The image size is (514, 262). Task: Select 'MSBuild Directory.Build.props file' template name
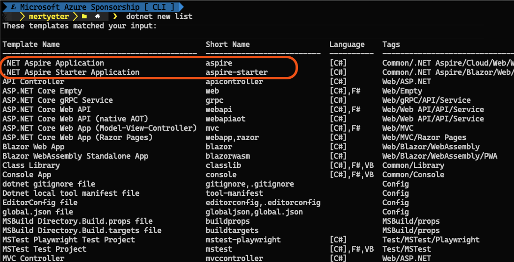pos(78,221)
